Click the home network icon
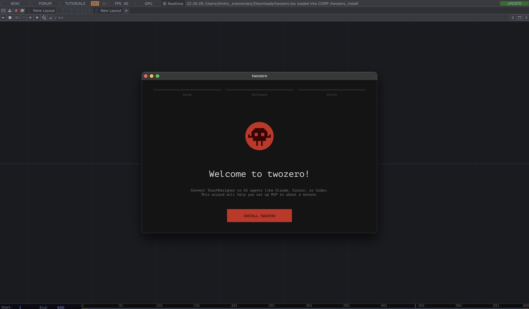Image resolution: width=529 pixels, height=309 pixels. 51,18
